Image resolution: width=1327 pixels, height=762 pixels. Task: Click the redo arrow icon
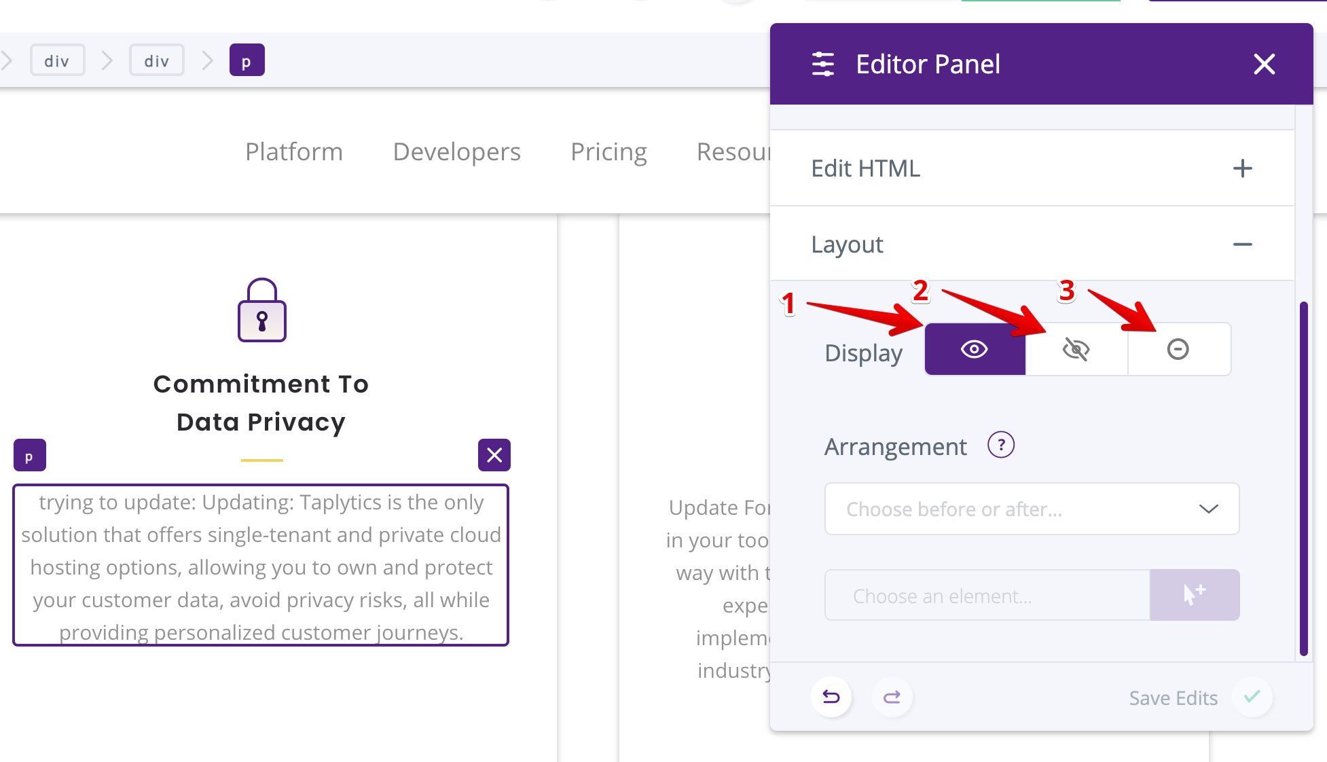pos(892,697)
